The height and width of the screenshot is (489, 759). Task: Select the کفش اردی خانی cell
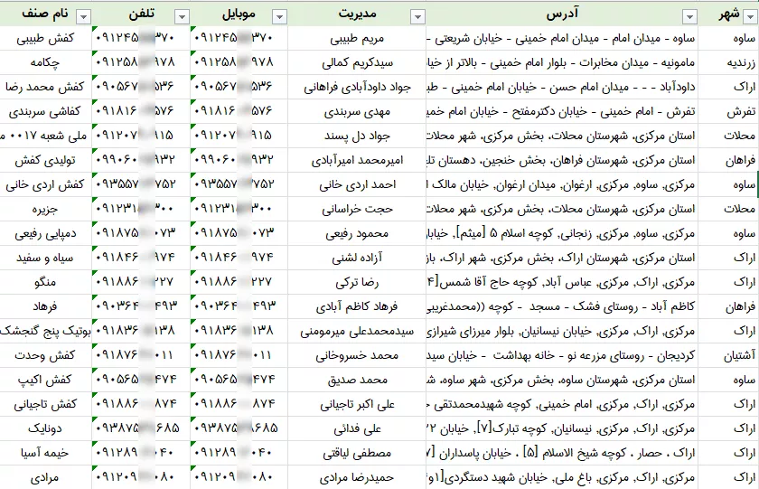point(45,184)
